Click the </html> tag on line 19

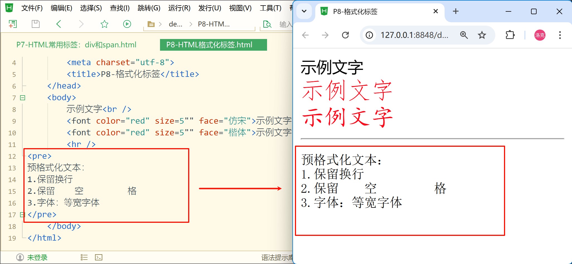coord(44,238)
